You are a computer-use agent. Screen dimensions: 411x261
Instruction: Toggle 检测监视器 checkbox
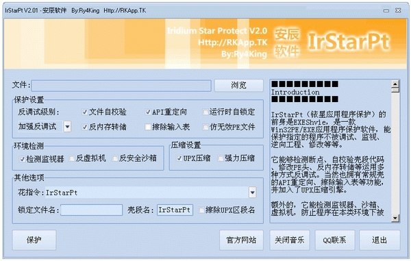point(23,159)
